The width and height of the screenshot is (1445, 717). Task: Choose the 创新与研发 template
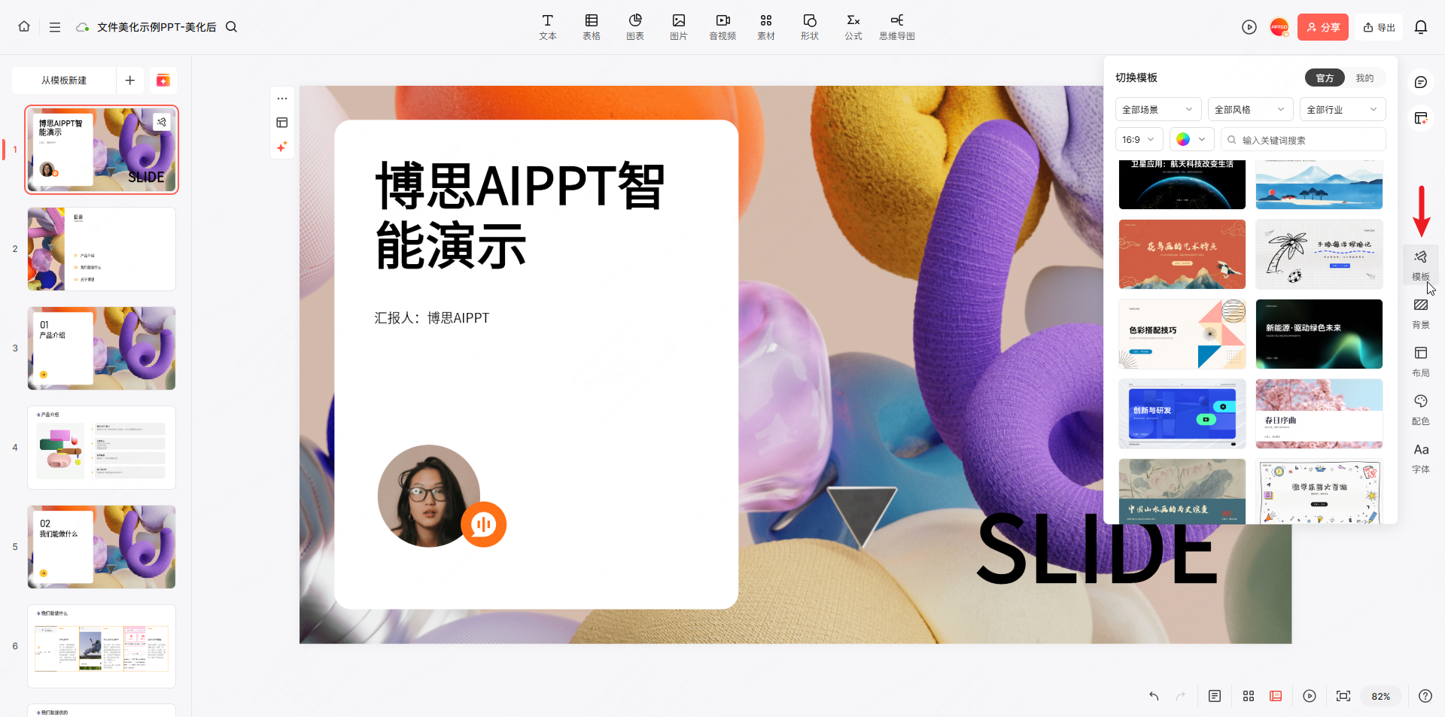point(1182,414)
